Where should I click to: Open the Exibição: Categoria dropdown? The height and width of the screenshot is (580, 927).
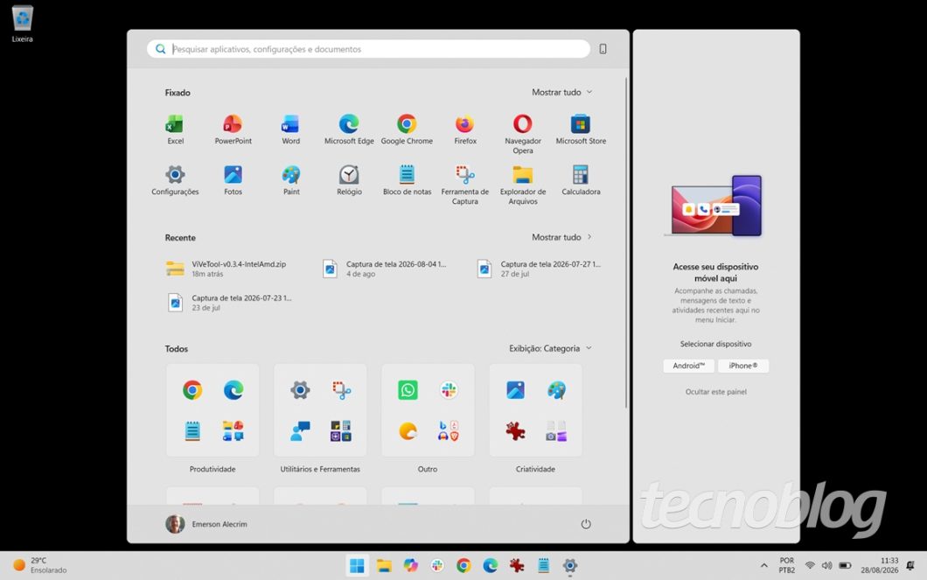[x=550, y=348]
